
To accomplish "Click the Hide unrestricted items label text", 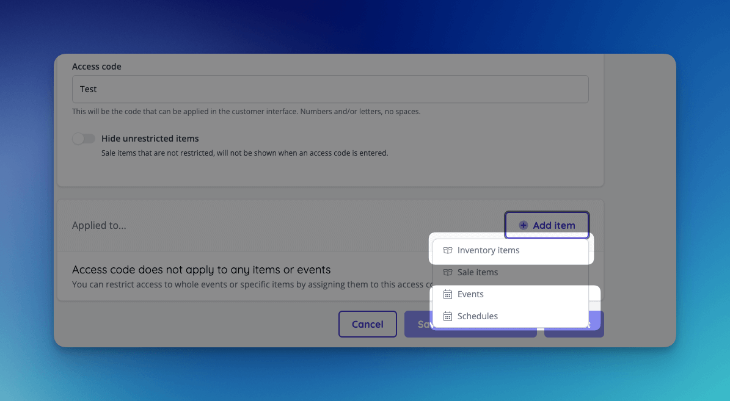I will 150,139.
